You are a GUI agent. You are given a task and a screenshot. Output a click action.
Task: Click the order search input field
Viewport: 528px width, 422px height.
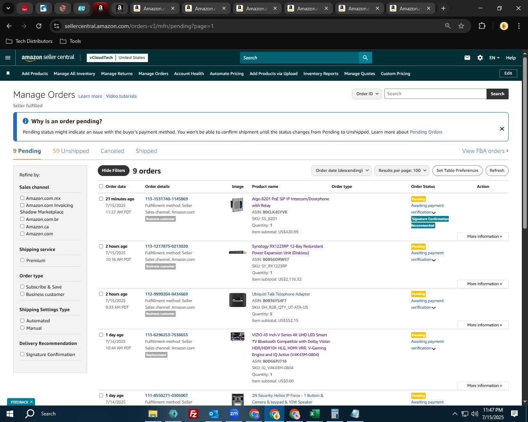(x=435, y=94)
